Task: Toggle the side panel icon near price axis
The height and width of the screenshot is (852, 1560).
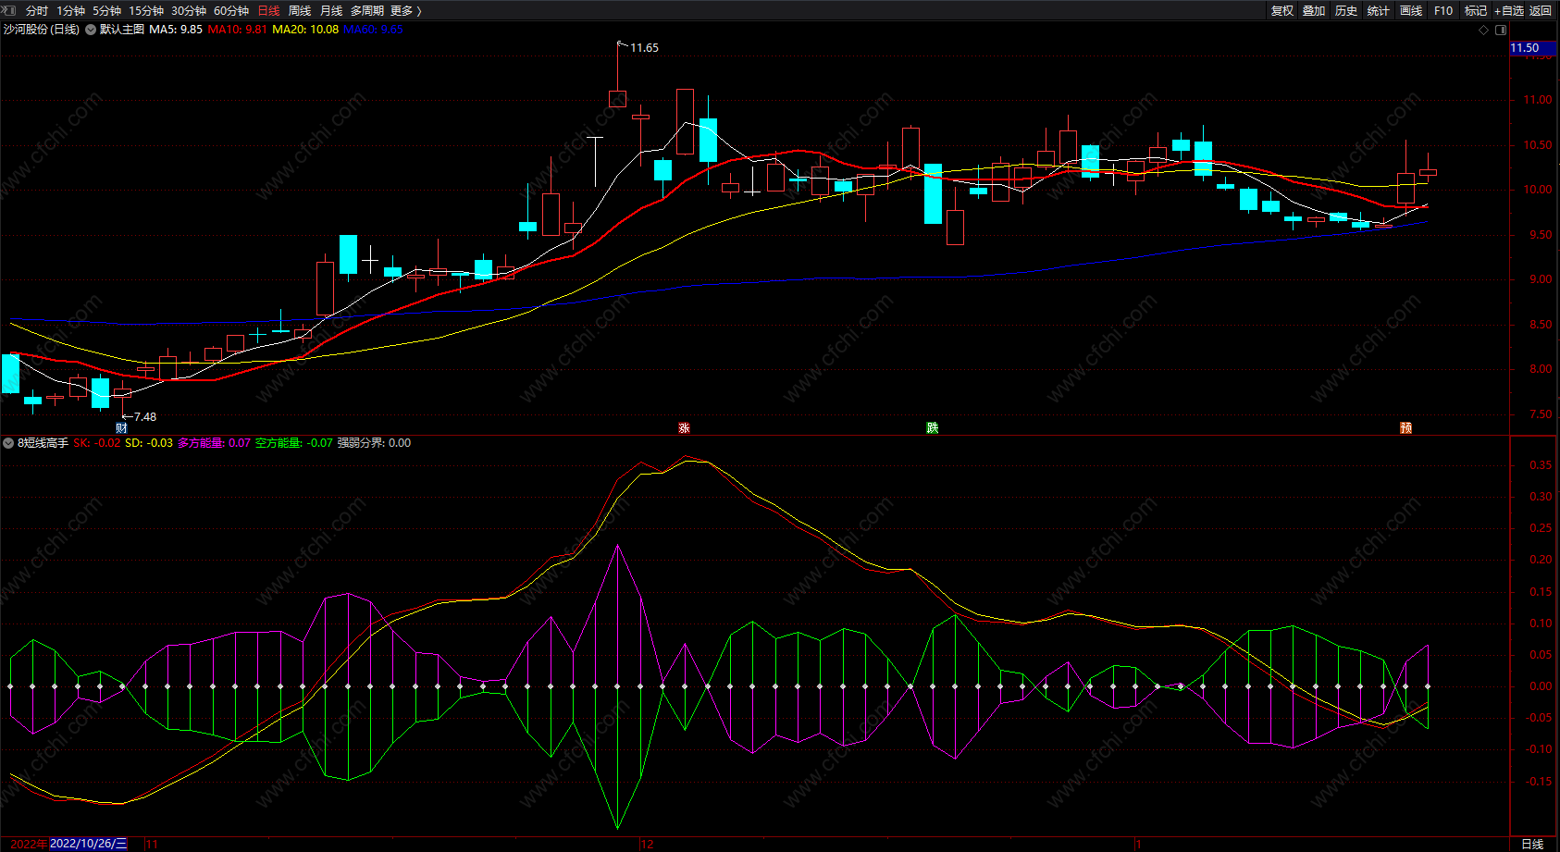Action: click(1501, 30)
